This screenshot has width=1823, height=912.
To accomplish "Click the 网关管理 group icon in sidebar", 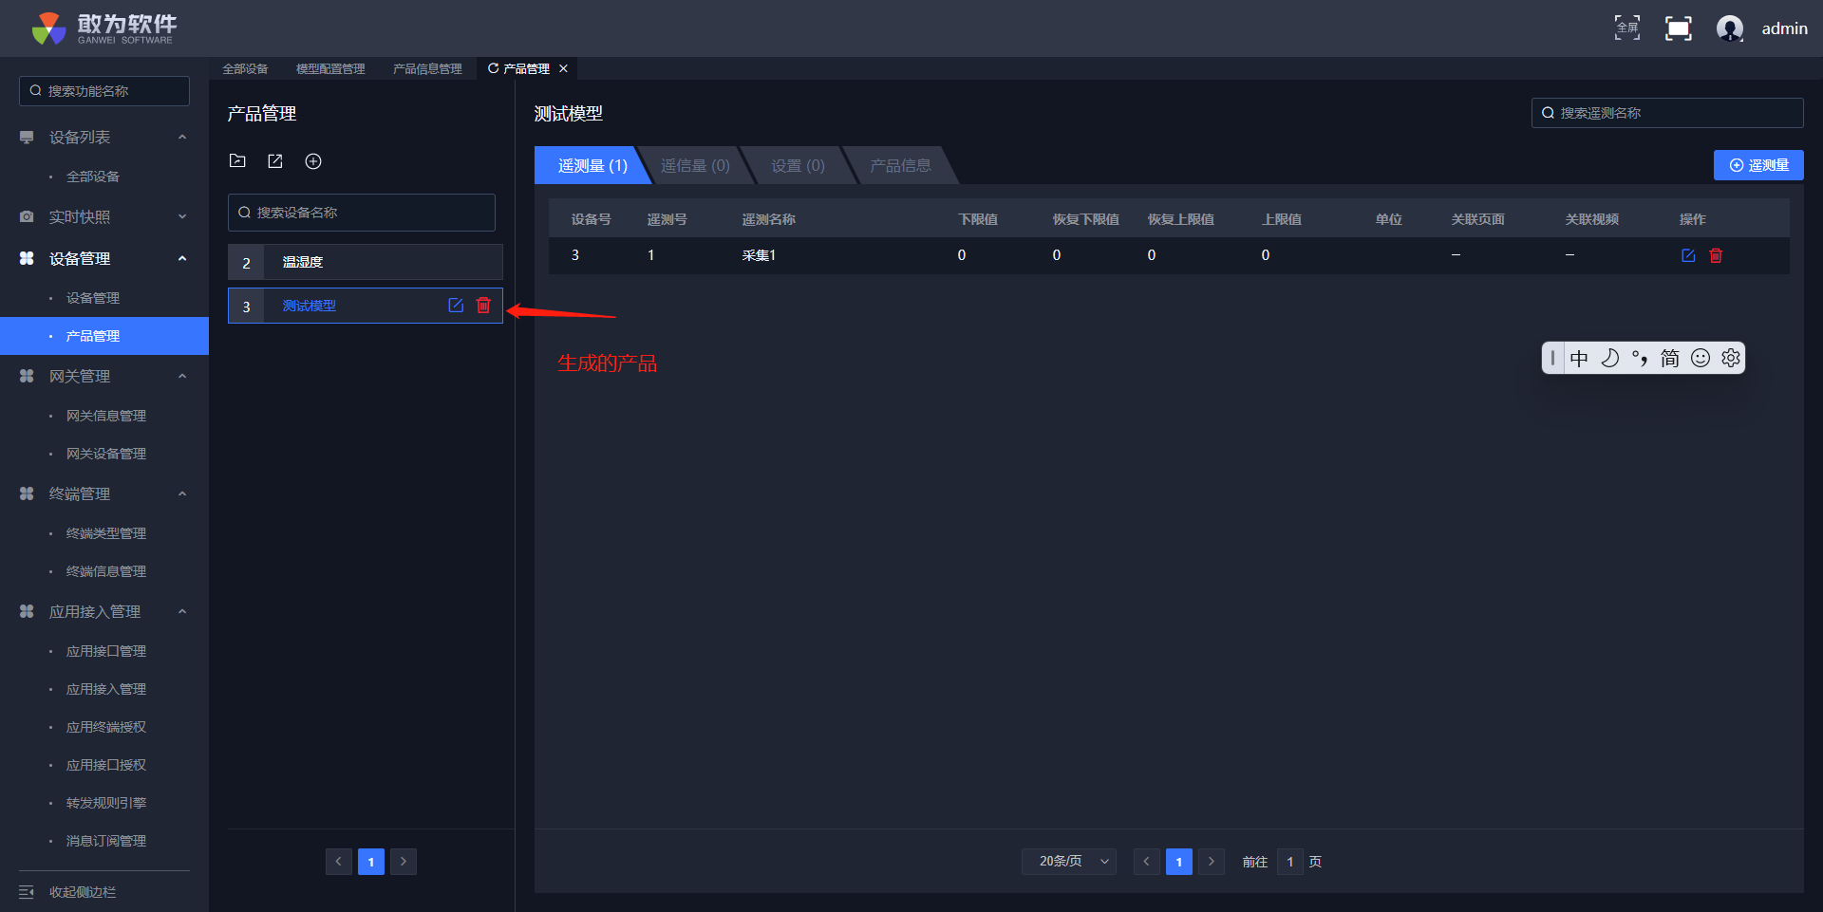I will (27, 376).
